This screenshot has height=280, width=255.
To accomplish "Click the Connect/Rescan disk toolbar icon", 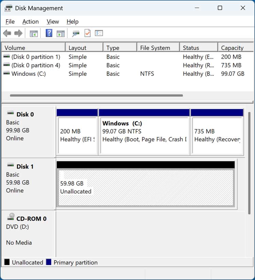I will 76,33.
